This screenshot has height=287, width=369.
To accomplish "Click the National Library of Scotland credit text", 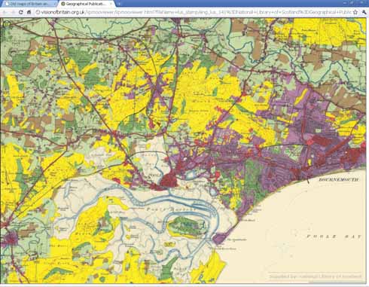I will [x=316, y=276].
